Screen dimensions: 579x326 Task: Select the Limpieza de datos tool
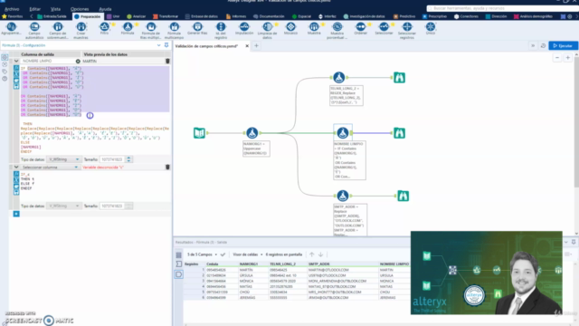pyautogui.click(x=268, y=30)
